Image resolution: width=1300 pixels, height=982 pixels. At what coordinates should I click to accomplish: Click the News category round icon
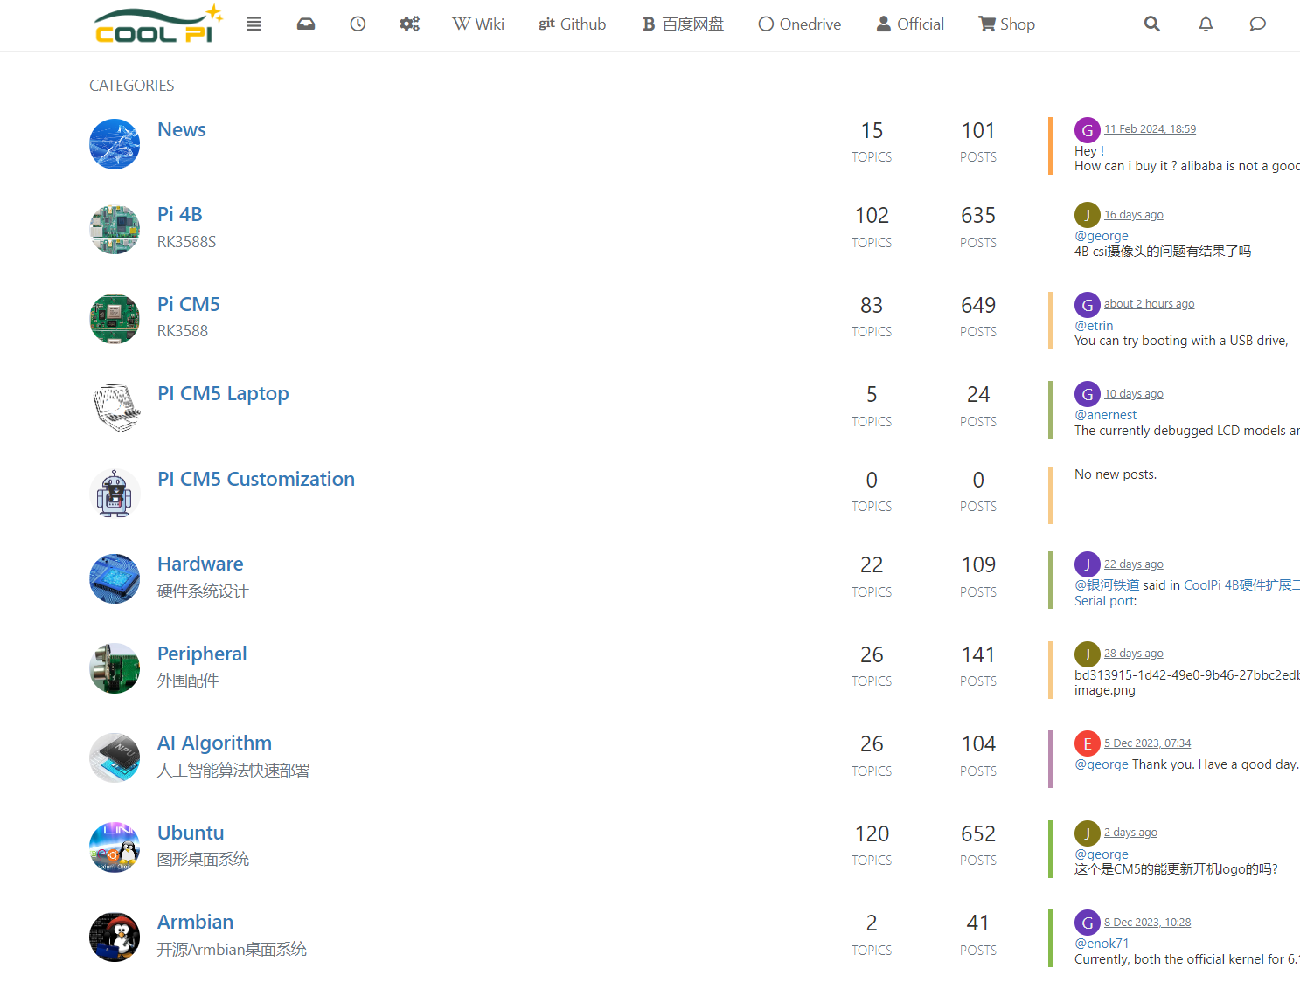click(115, 144)
